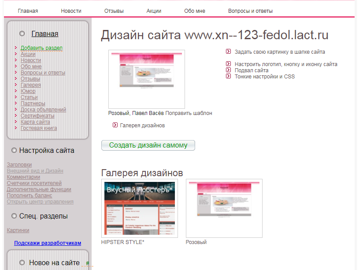Click the arrow icon beside "Галерея дизайнов"
The image size is (359, 270).
(115, 126)
